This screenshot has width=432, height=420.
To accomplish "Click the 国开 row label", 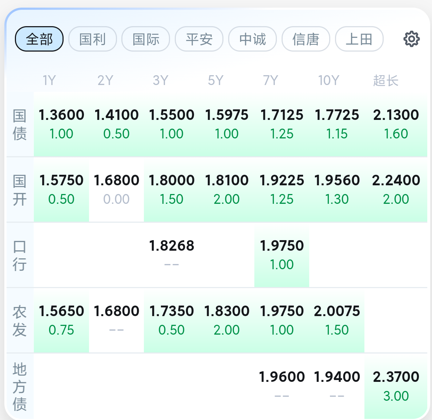I will coord(20,190).
